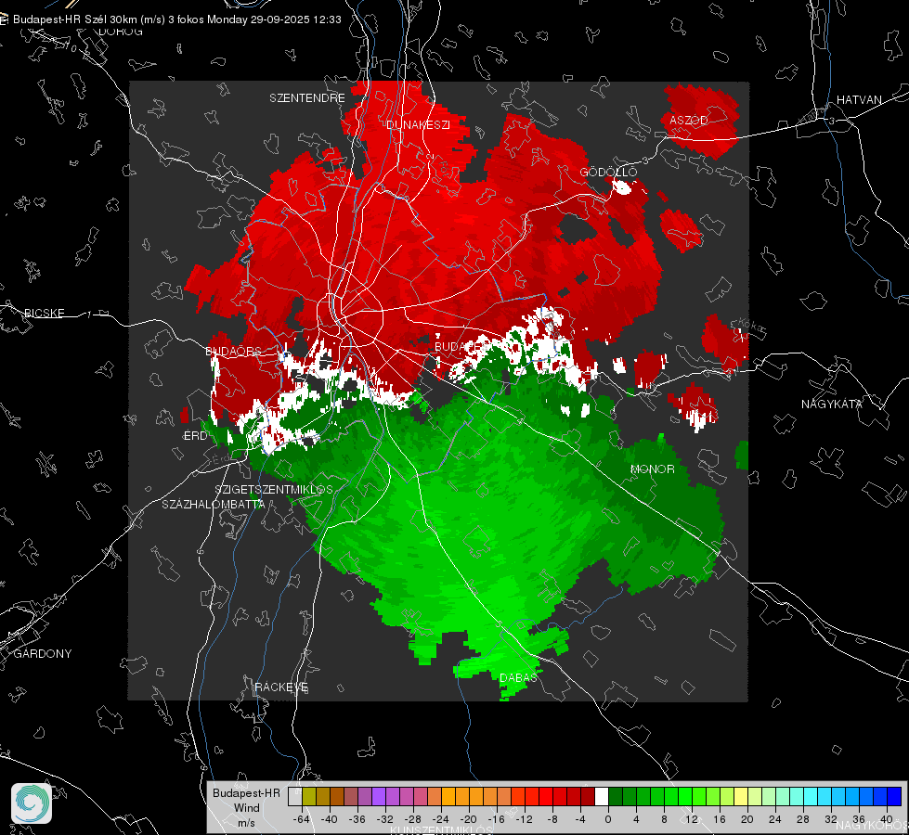Click the 0 legend value

(x=608, y=819)
